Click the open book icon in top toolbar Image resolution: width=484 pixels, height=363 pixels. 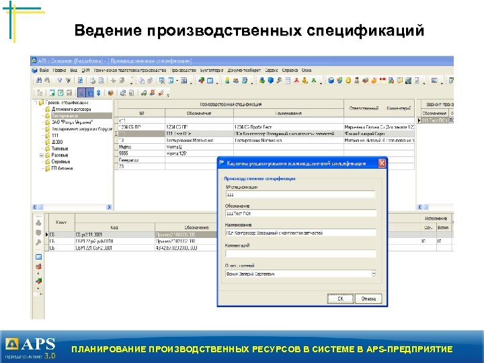click(x=399, y=81)
